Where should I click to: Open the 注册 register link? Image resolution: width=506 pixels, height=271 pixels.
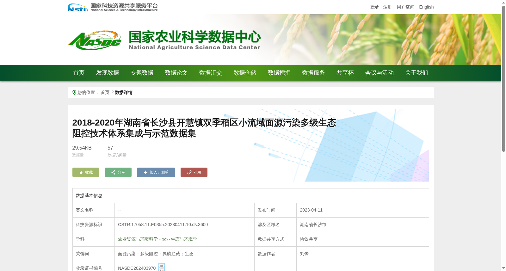[x=387, y=7]
